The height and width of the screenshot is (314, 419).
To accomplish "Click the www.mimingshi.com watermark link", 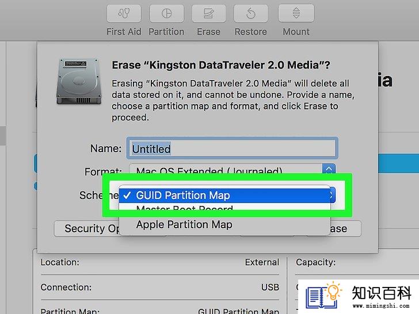I will pos(381,306).
